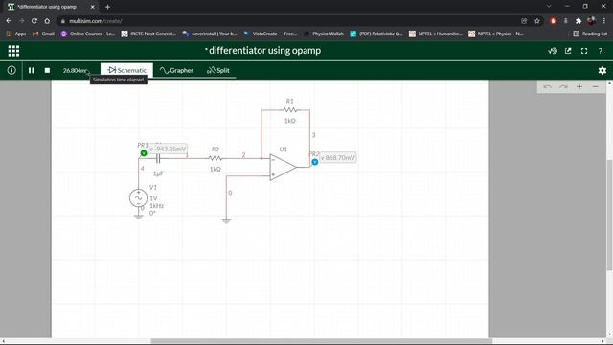Select the 1µF capacitor
Screen dimensions: 613x345
[158, 158]
